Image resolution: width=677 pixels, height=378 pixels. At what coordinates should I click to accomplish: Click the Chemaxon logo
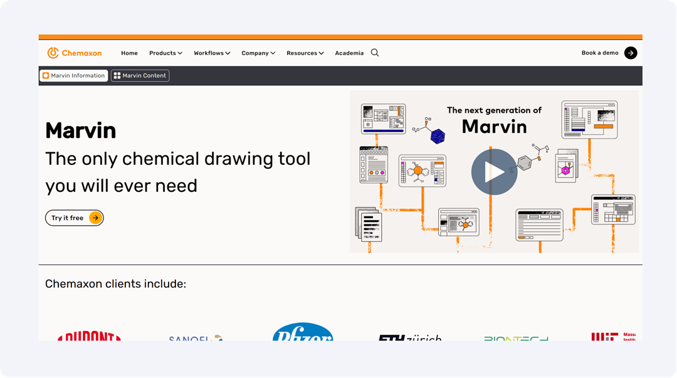point(74,53)
